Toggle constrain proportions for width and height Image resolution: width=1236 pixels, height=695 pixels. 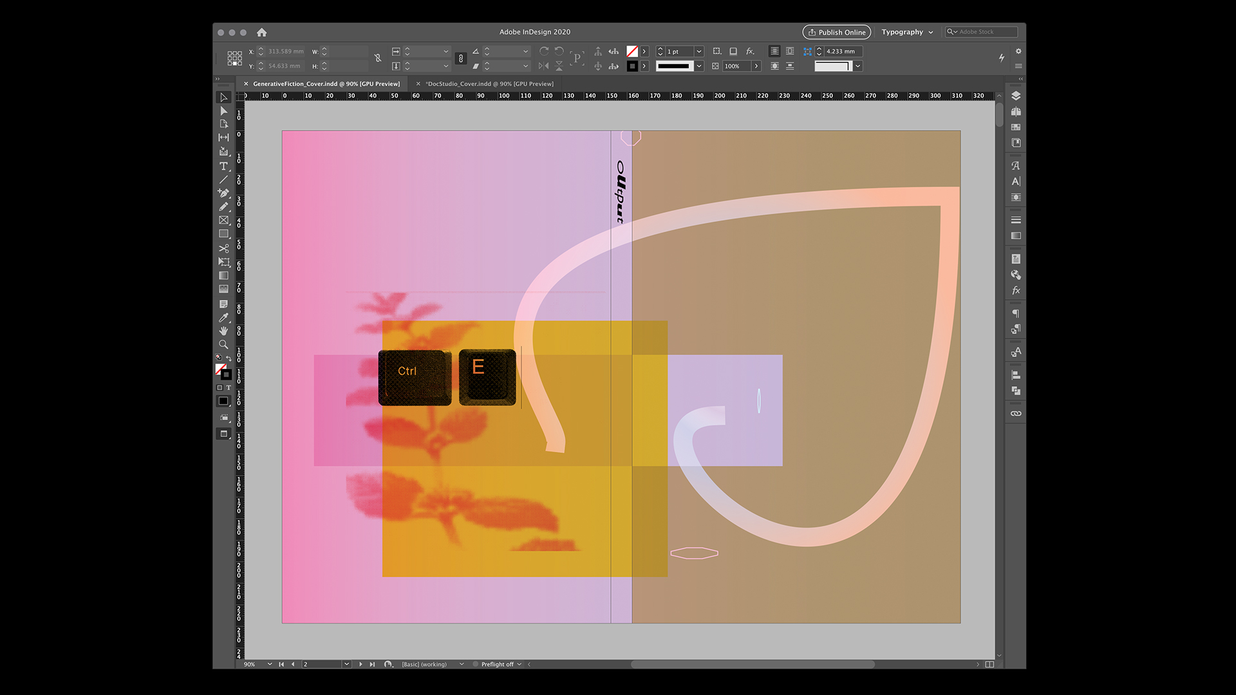coord(378,59)
